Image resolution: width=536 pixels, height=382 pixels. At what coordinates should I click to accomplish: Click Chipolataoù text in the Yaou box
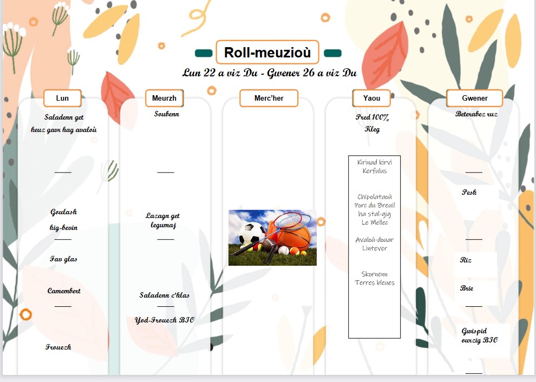coord(375,197)
